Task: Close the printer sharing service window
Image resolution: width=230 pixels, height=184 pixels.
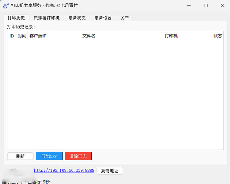Action: [x=223, y=6]
